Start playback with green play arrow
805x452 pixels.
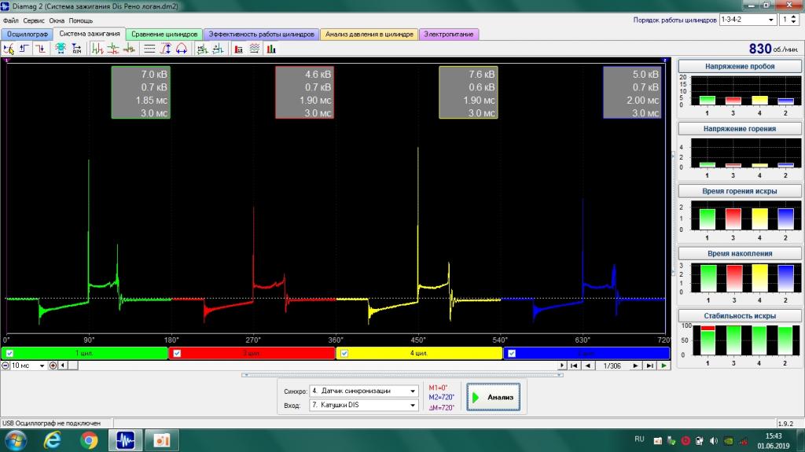pos(663,366)
